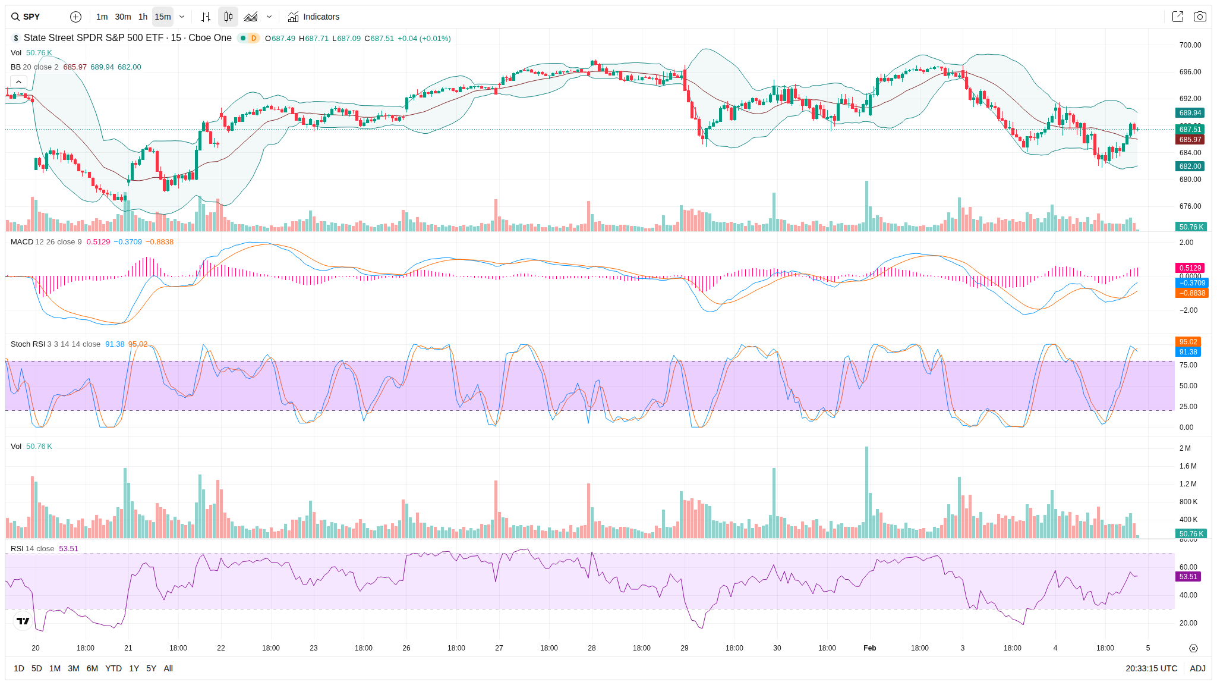Screen dimensions: 1217x685
Task: Click the 20:33:15 UTC timezone button
Action: [1150, 668]
